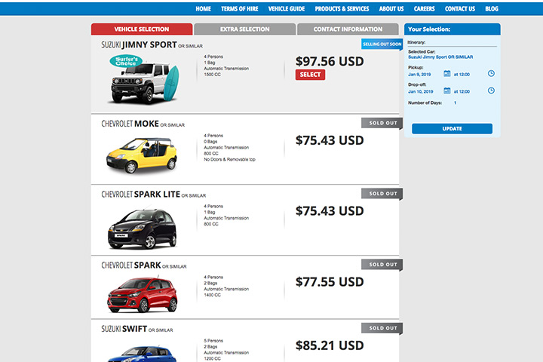Open Products & Services menu
The width and height of the screenshot is (543, 362).
click(x=342, y=9)
